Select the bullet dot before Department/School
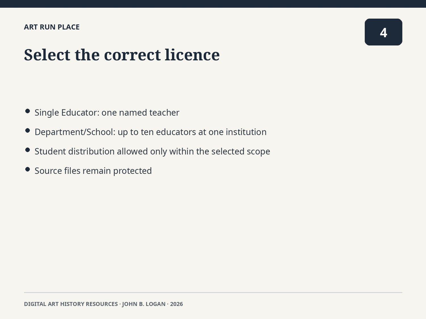The width and height of the screenshot is (426, 319). (28, 130)
